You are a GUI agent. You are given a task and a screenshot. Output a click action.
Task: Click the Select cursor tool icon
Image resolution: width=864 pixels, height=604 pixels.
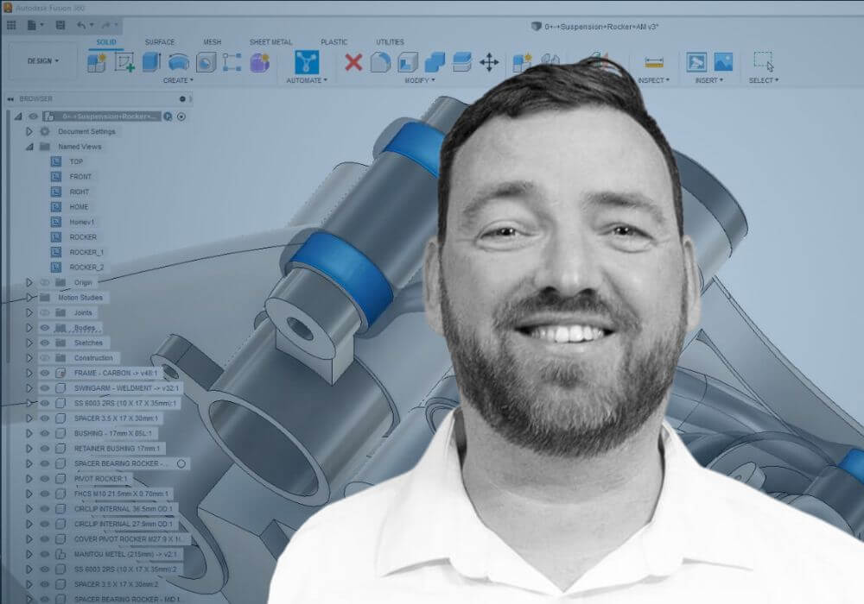(763, 62)
